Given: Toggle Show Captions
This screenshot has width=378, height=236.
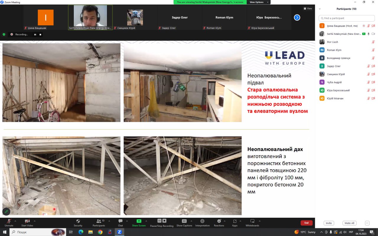Looking at the screenshot, I should 184,221.
